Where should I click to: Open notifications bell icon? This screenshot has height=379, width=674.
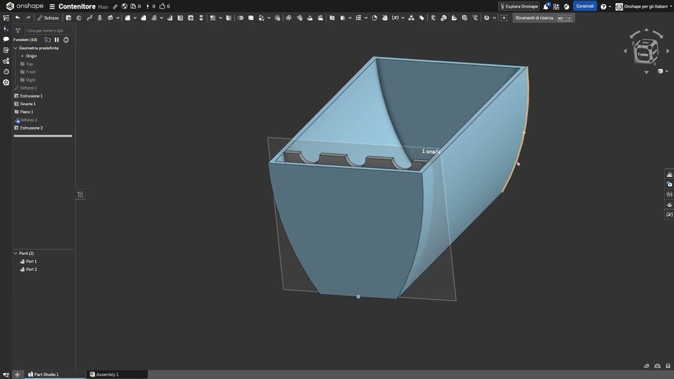[x=546, y=6]
